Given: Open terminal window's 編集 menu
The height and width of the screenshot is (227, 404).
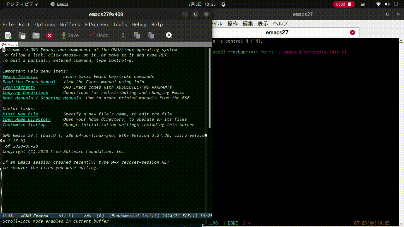Looking at the screenshot, I should [248, 24].
